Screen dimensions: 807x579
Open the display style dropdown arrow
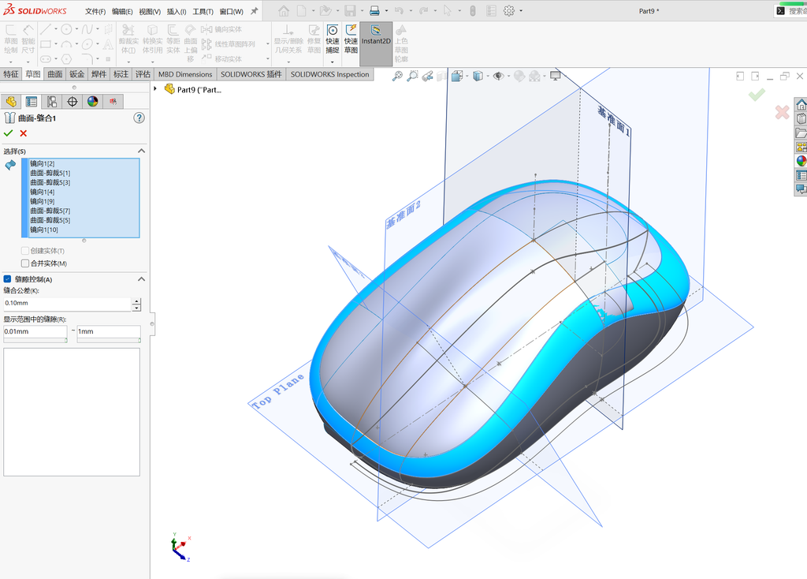point(488,77)
